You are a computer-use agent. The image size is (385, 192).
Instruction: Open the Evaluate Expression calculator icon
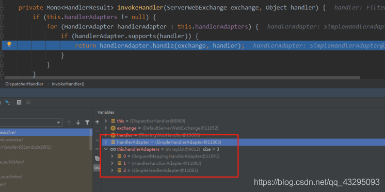[19, 102]
